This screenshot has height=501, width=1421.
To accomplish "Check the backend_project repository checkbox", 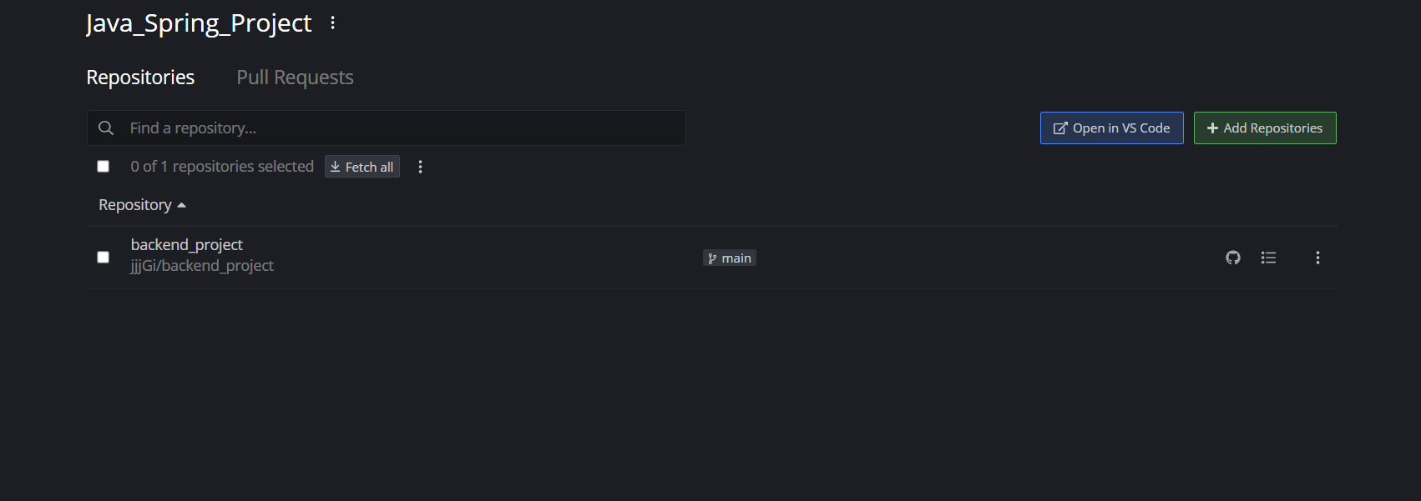I will 103,257.
